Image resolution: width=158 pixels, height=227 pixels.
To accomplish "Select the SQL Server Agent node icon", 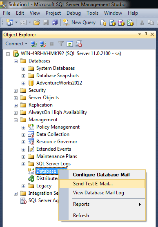I will [23, 200].
